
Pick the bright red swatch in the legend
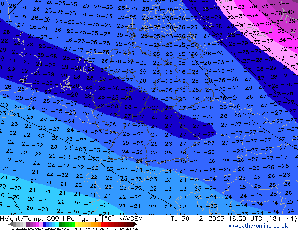pyautogui.click(x=102, y=224)
